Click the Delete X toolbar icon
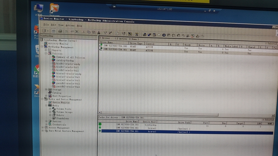 (x=77, y=32)
